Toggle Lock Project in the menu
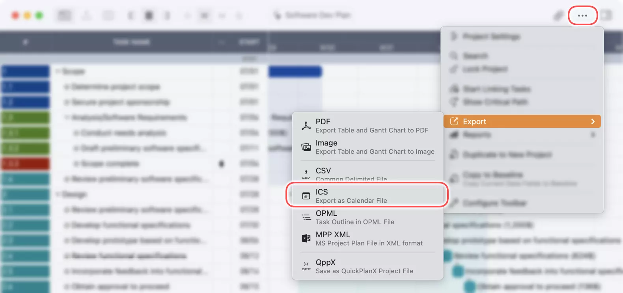 click(x=485, y=69)
